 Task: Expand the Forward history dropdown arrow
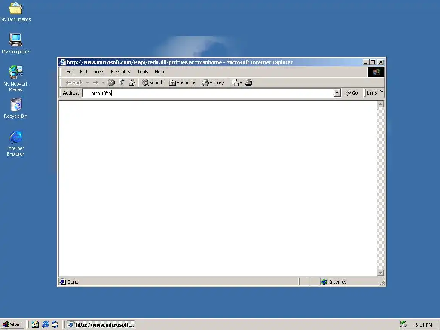pos(103,82)
